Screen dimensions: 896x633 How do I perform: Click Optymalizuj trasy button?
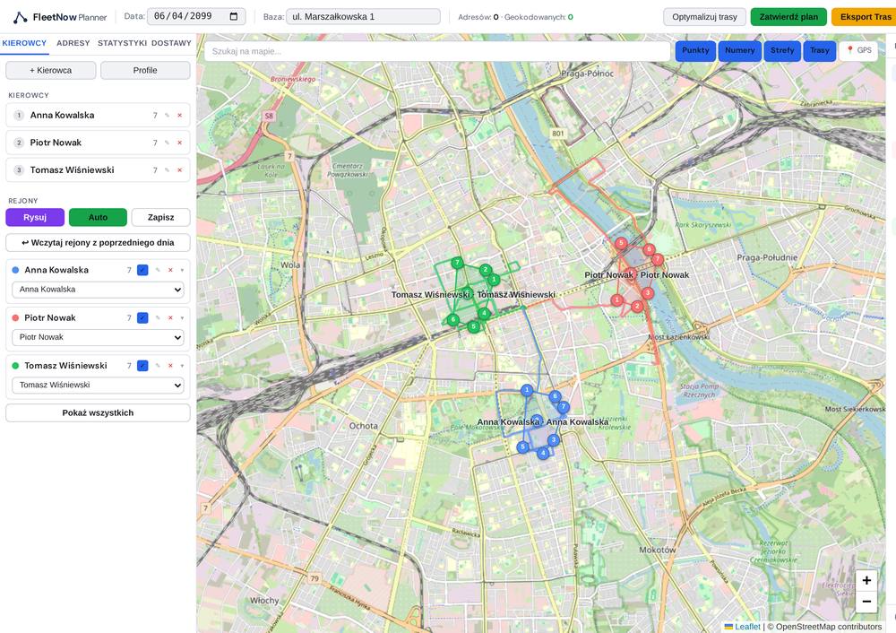click(704, 17)
